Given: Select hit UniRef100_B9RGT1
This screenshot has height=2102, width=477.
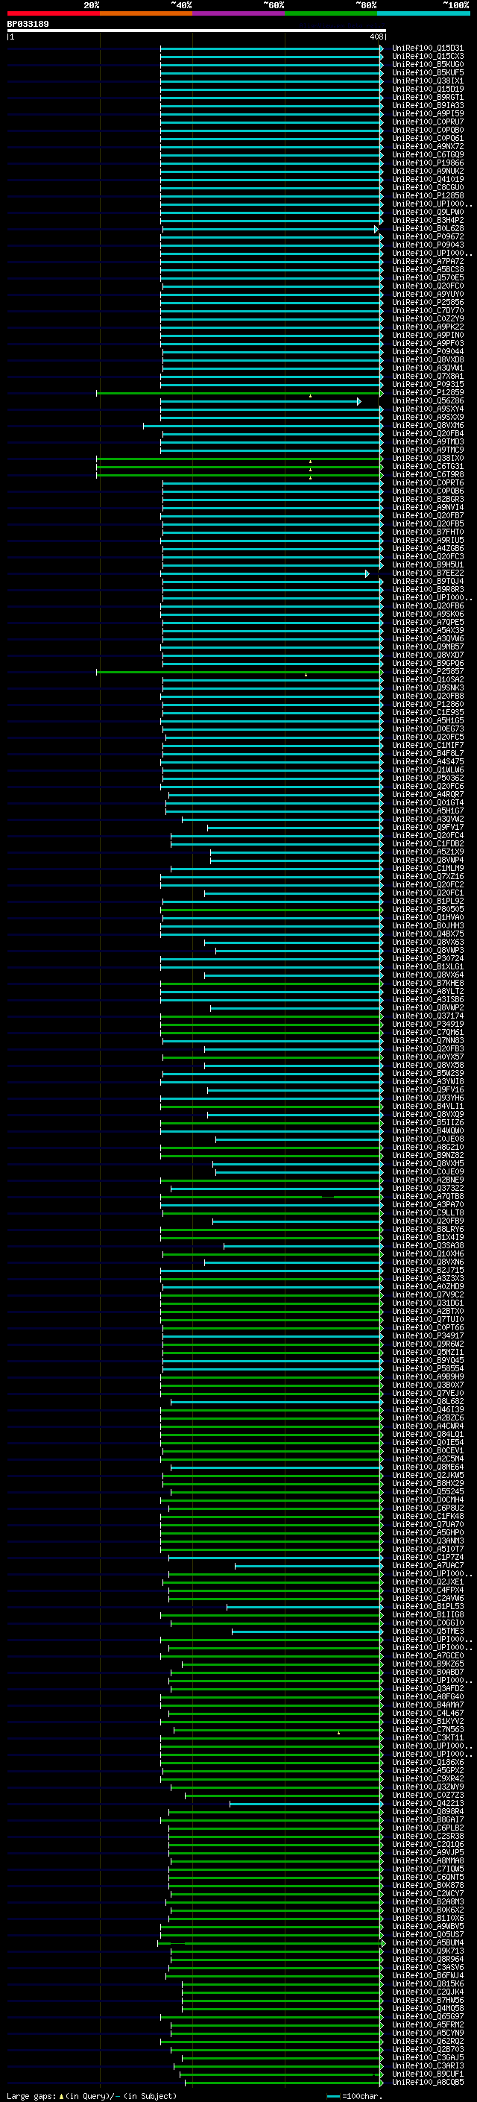Looking at the screenshot, I should tap(427, 97).
